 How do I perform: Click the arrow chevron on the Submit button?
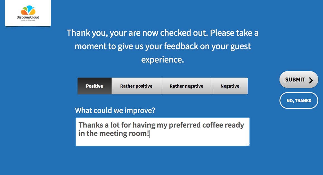tap(311, 80)
